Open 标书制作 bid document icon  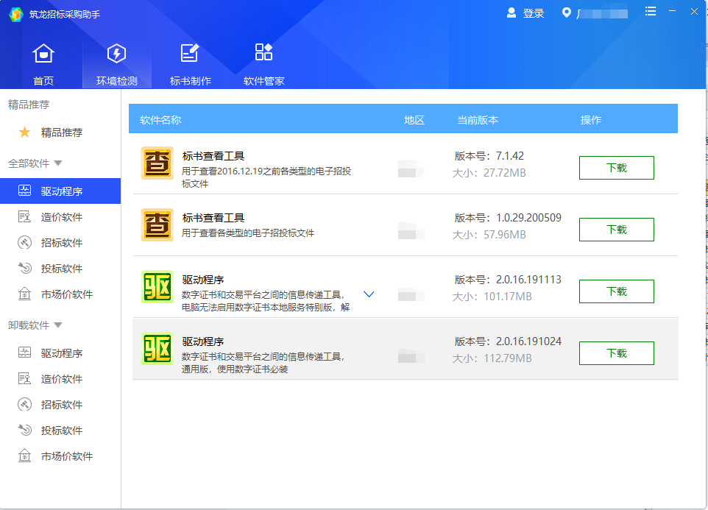190,54
